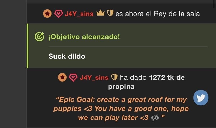Click the dark sidebar area on the left

click(x=13, y=64)
